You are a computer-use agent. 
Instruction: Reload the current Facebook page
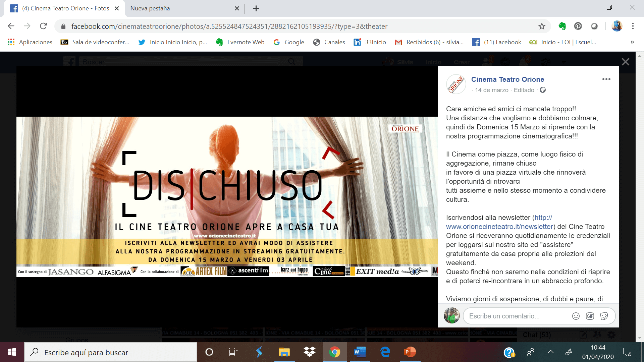coord(43,26)
